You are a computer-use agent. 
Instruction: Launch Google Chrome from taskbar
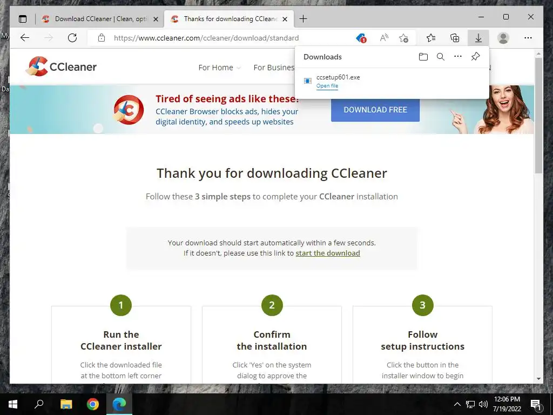[x=93, y=404]
